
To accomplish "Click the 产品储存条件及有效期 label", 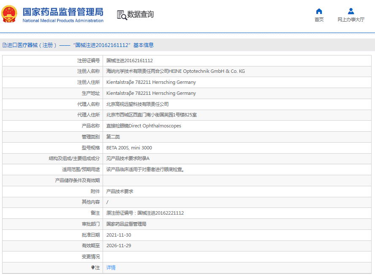I will pos(77,181).
